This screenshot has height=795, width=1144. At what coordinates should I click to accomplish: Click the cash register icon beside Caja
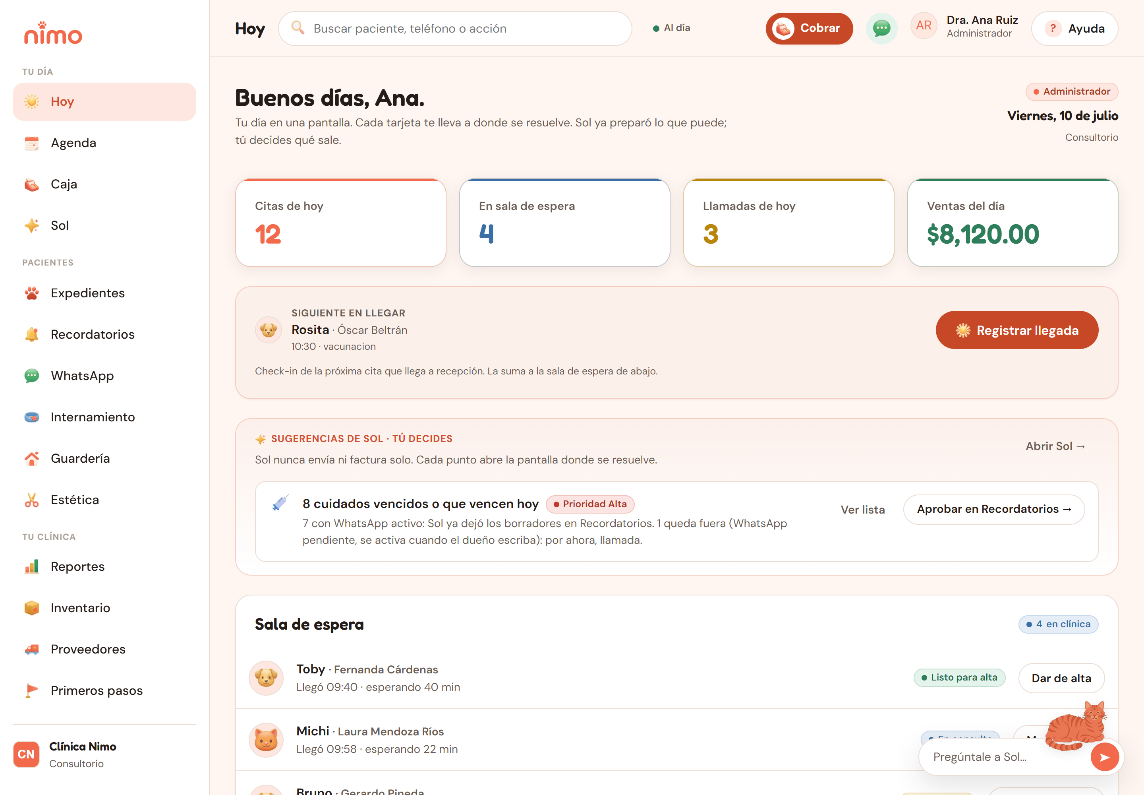[32, 184]
